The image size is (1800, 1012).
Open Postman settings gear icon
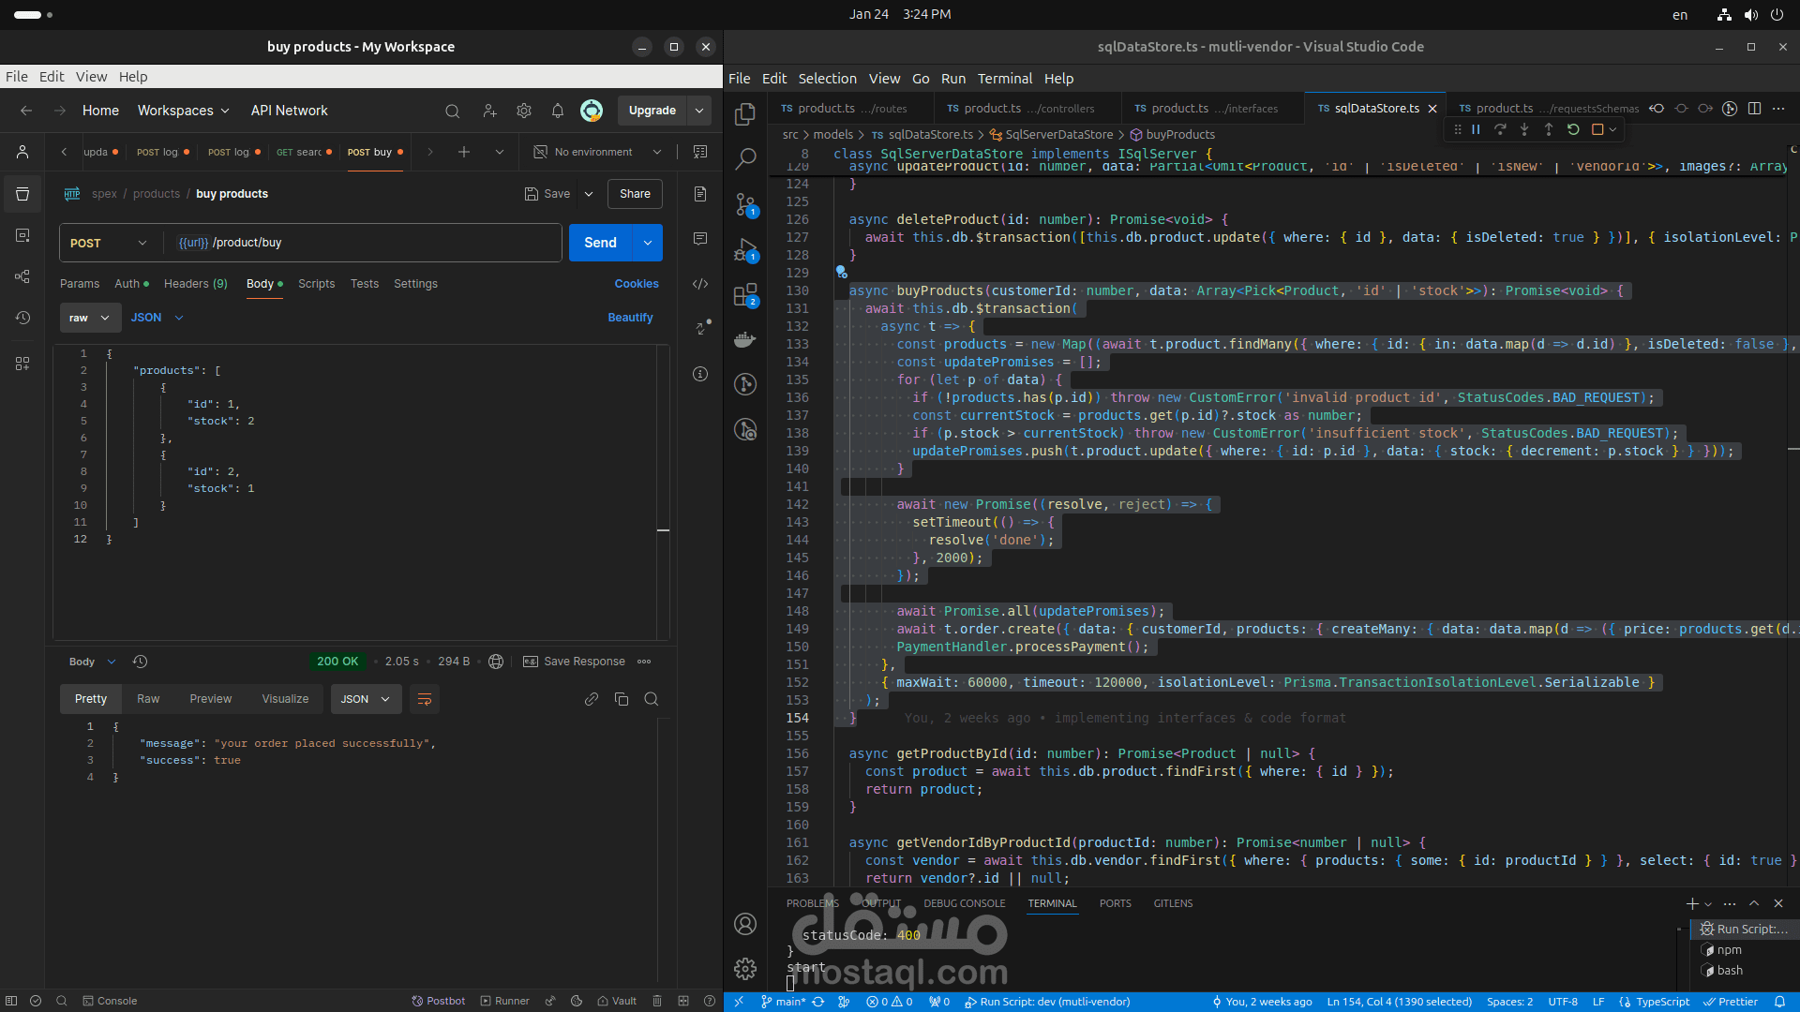point(524,111)
